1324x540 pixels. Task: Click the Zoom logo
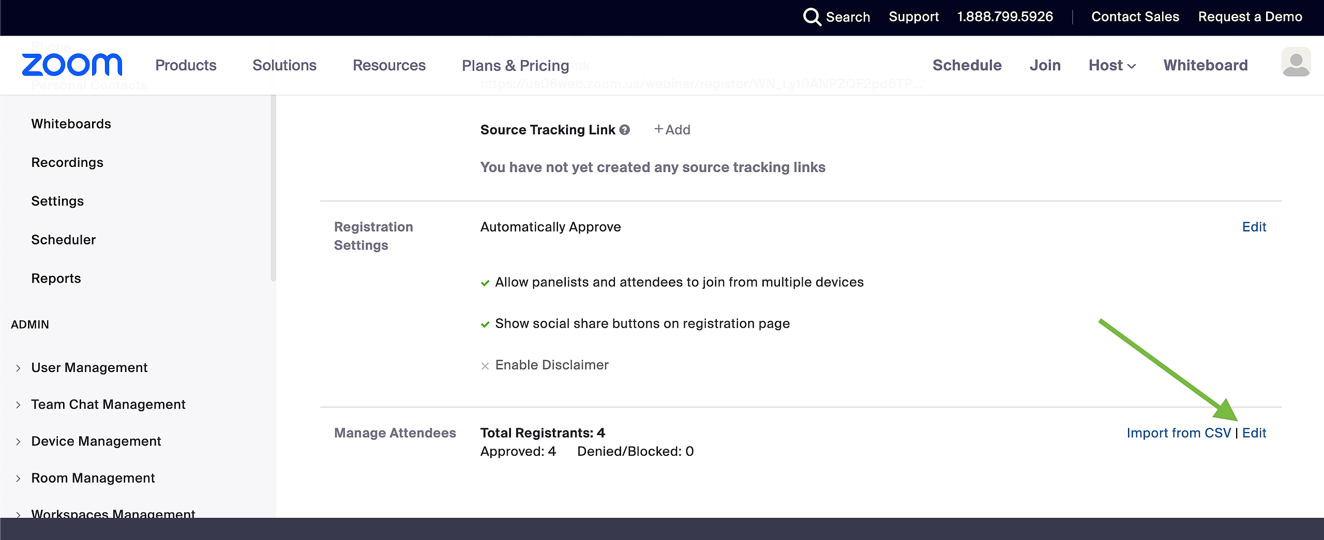[72, 65]
